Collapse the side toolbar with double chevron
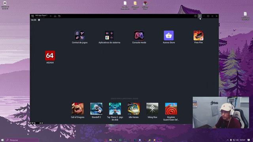Viewport: 253px width, 142px height. [217, 16]
